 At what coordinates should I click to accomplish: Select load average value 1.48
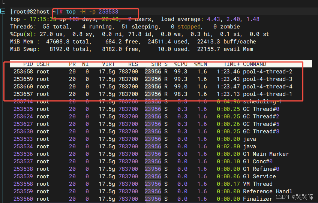(x=253, y=19)
